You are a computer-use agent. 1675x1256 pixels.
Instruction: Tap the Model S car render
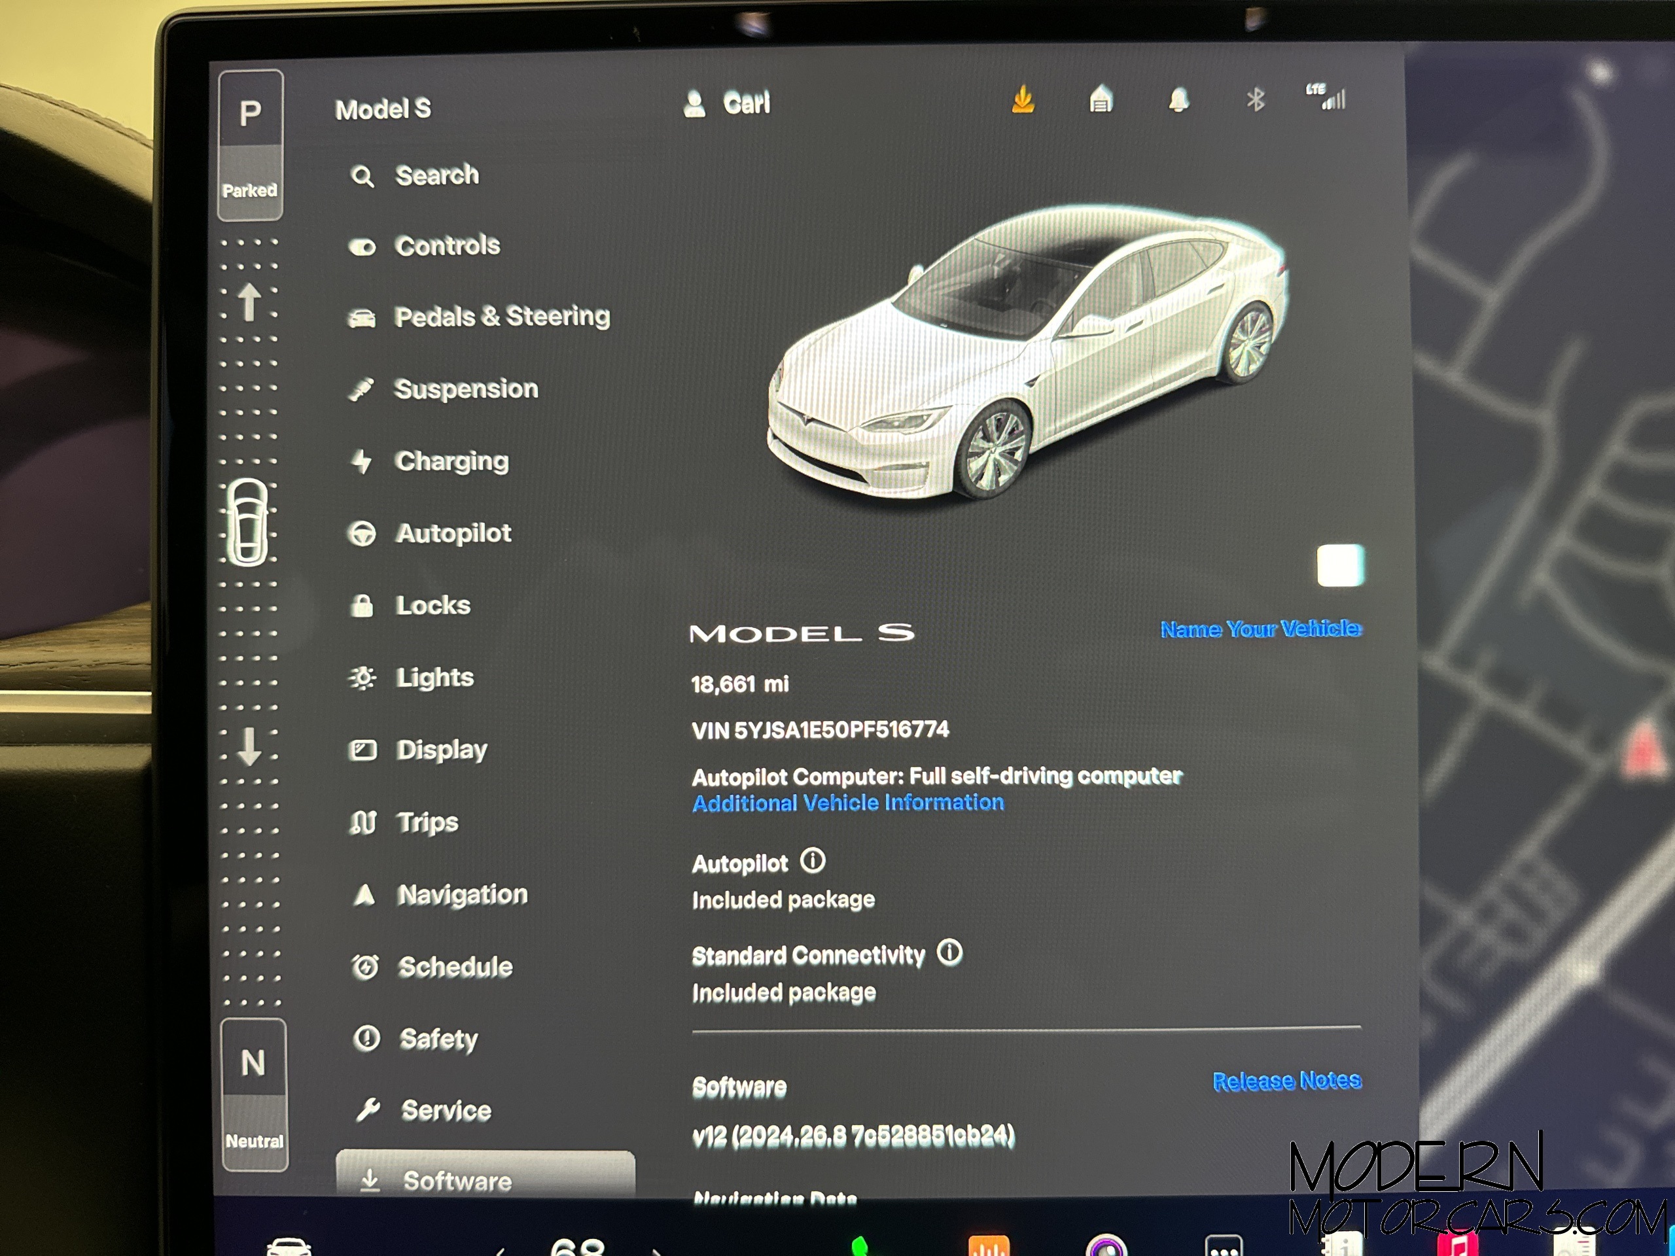pyautogui.click(x=1026, y=352)
